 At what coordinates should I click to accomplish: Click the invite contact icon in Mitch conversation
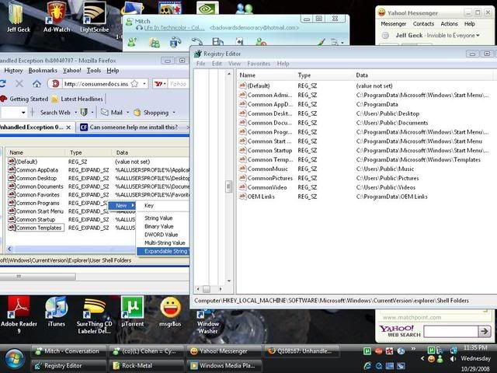tap(132, 42)
